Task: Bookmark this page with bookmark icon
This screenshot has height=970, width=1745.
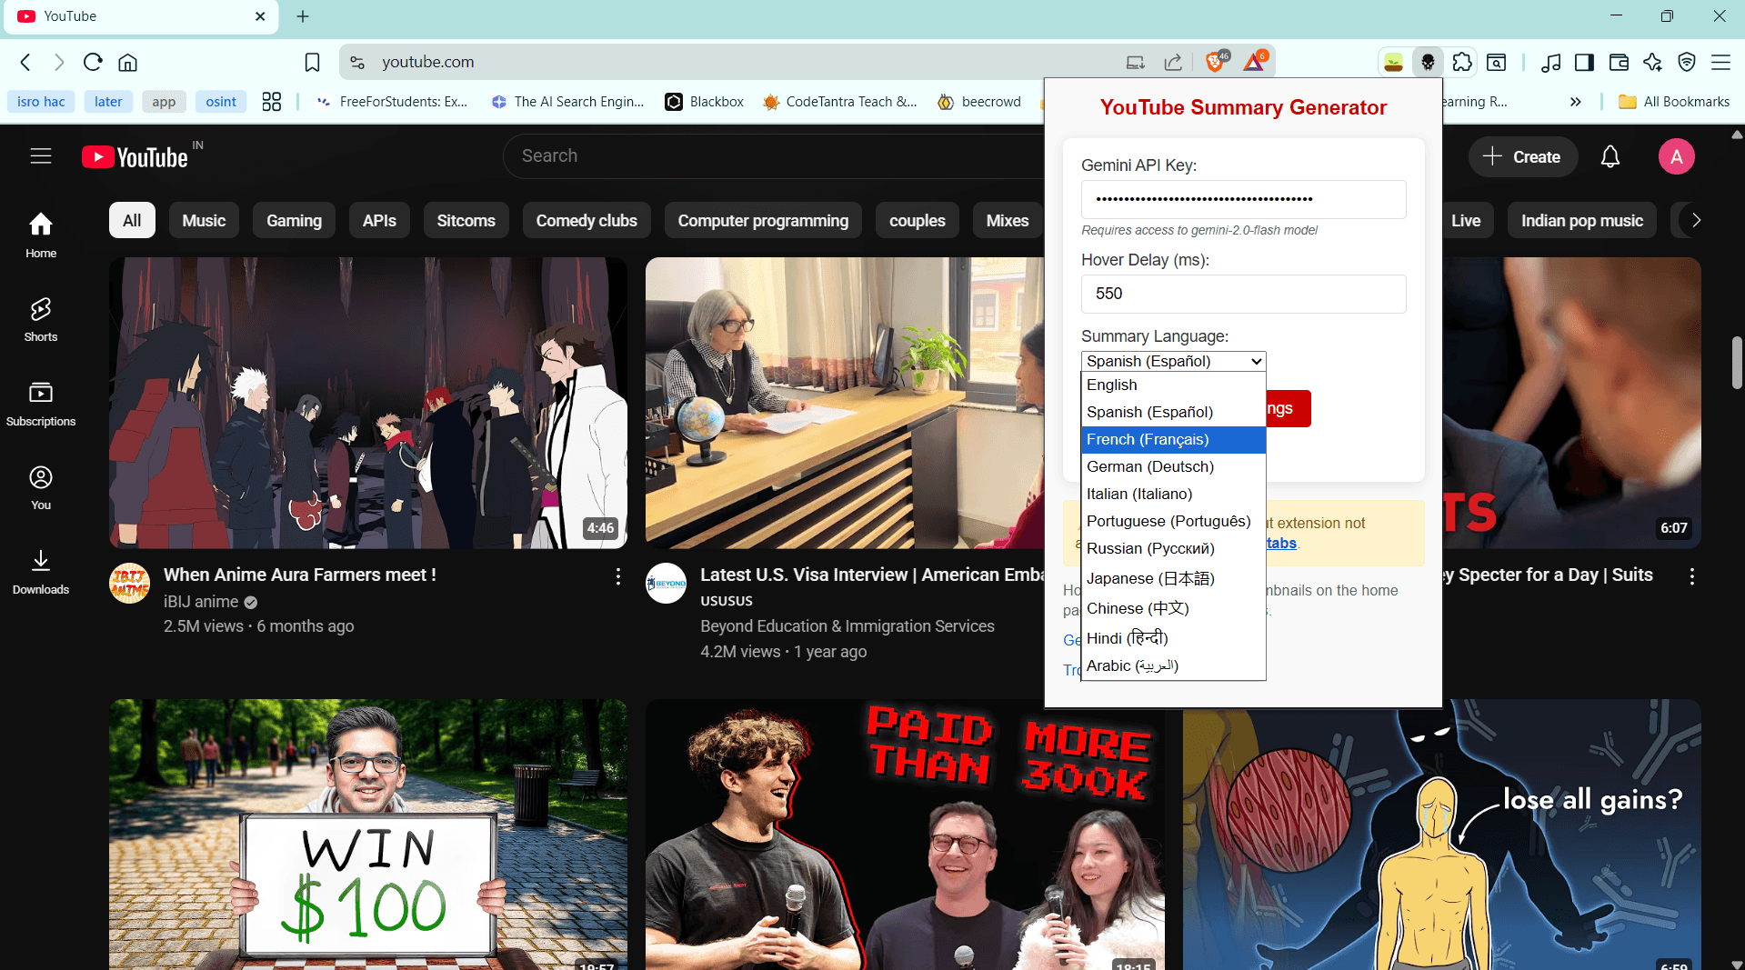Action: 312,62
